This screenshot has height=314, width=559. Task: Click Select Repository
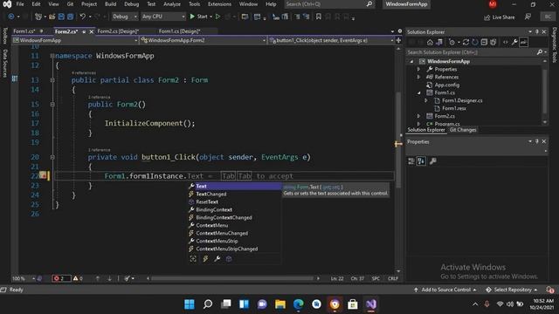[x=512, y=290]
